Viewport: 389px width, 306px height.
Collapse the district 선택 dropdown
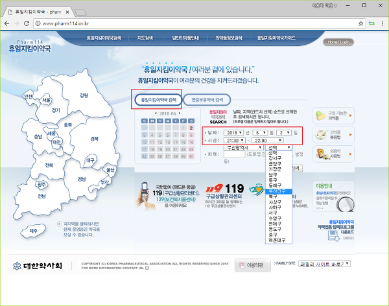click(279, 147)
